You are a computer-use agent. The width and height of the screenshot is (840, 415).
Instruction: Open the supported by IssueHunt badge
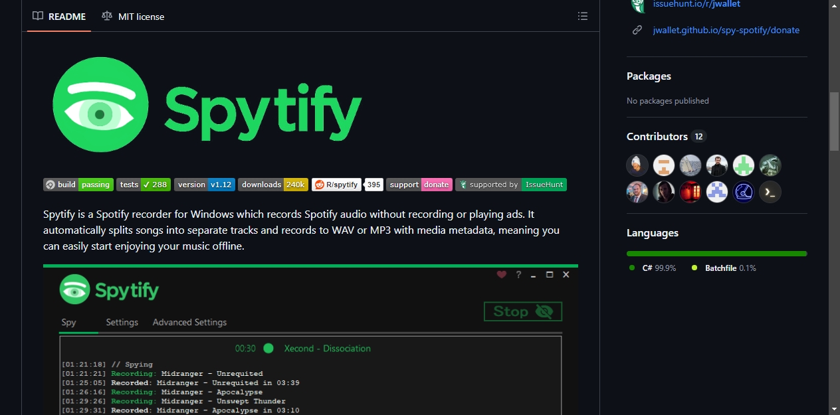(511, 185)
